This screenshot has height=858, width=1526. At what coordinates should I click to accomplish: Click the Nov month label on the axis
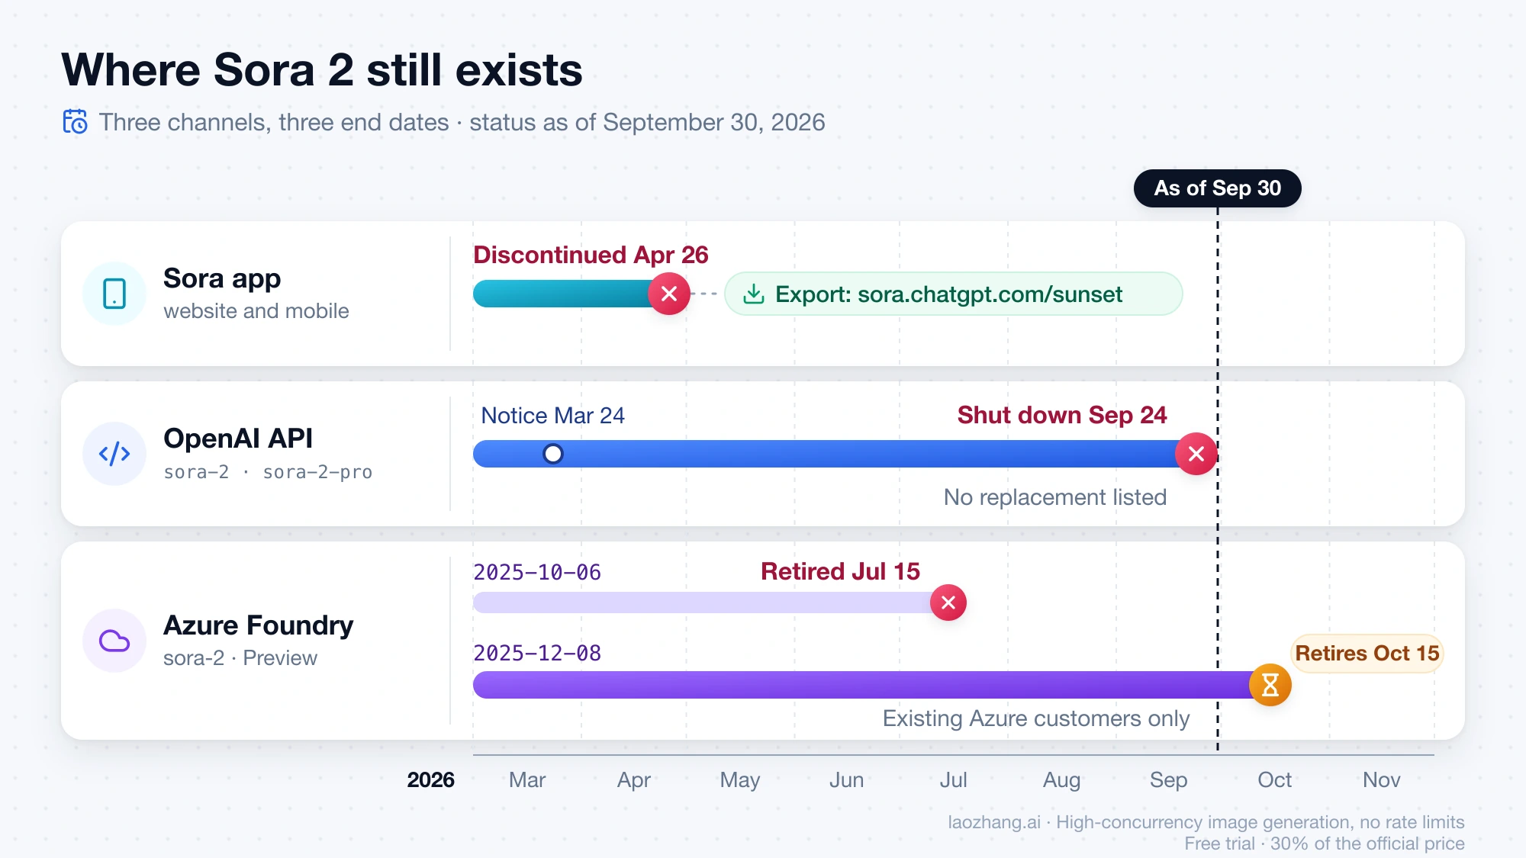1381,779
